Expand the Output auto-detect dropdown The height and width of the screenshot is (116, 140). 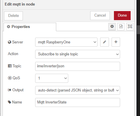point(78,90)
